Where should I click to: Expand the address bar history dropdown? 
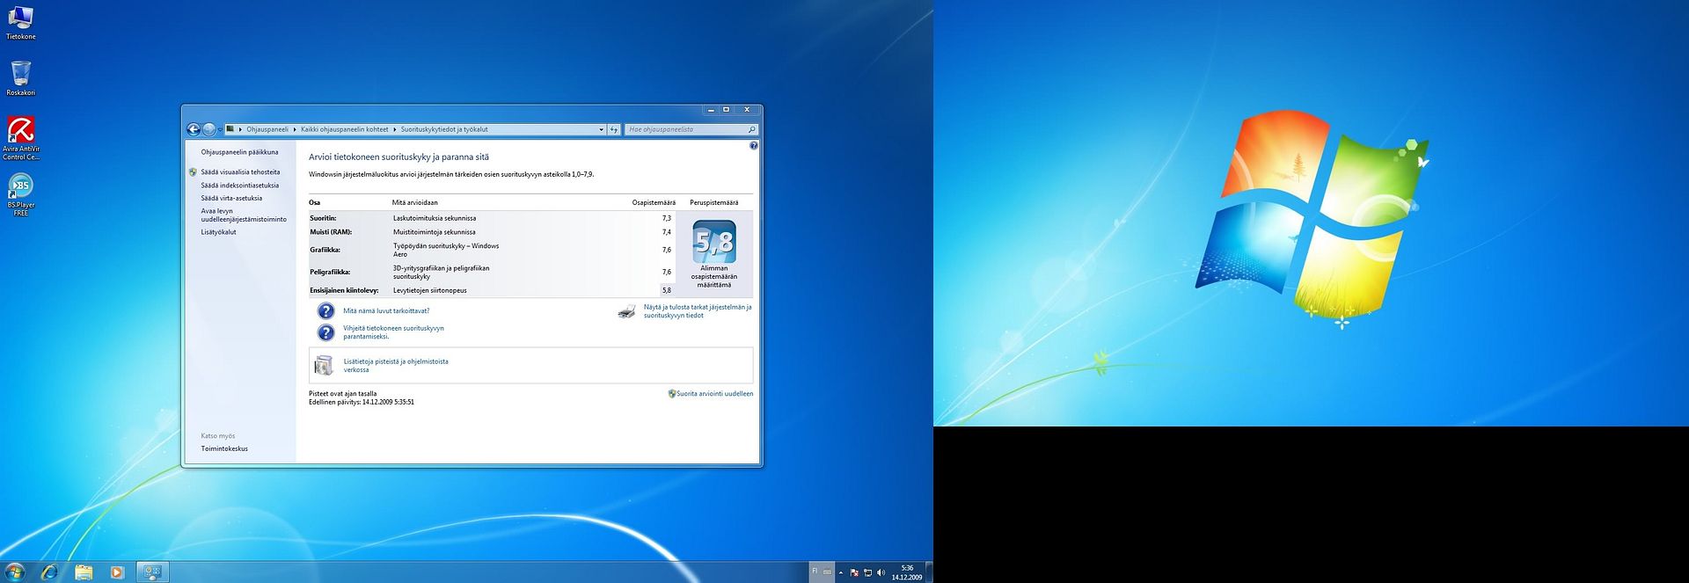pos(601,129)
